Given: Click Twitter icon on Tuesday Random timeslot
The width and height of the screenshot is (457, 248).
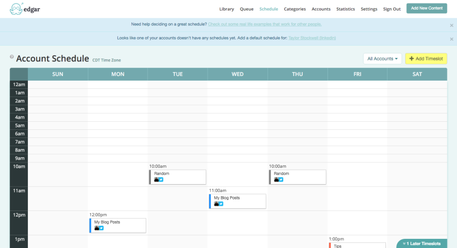Looking at the screenshot, I should click(x=161, y=180).
